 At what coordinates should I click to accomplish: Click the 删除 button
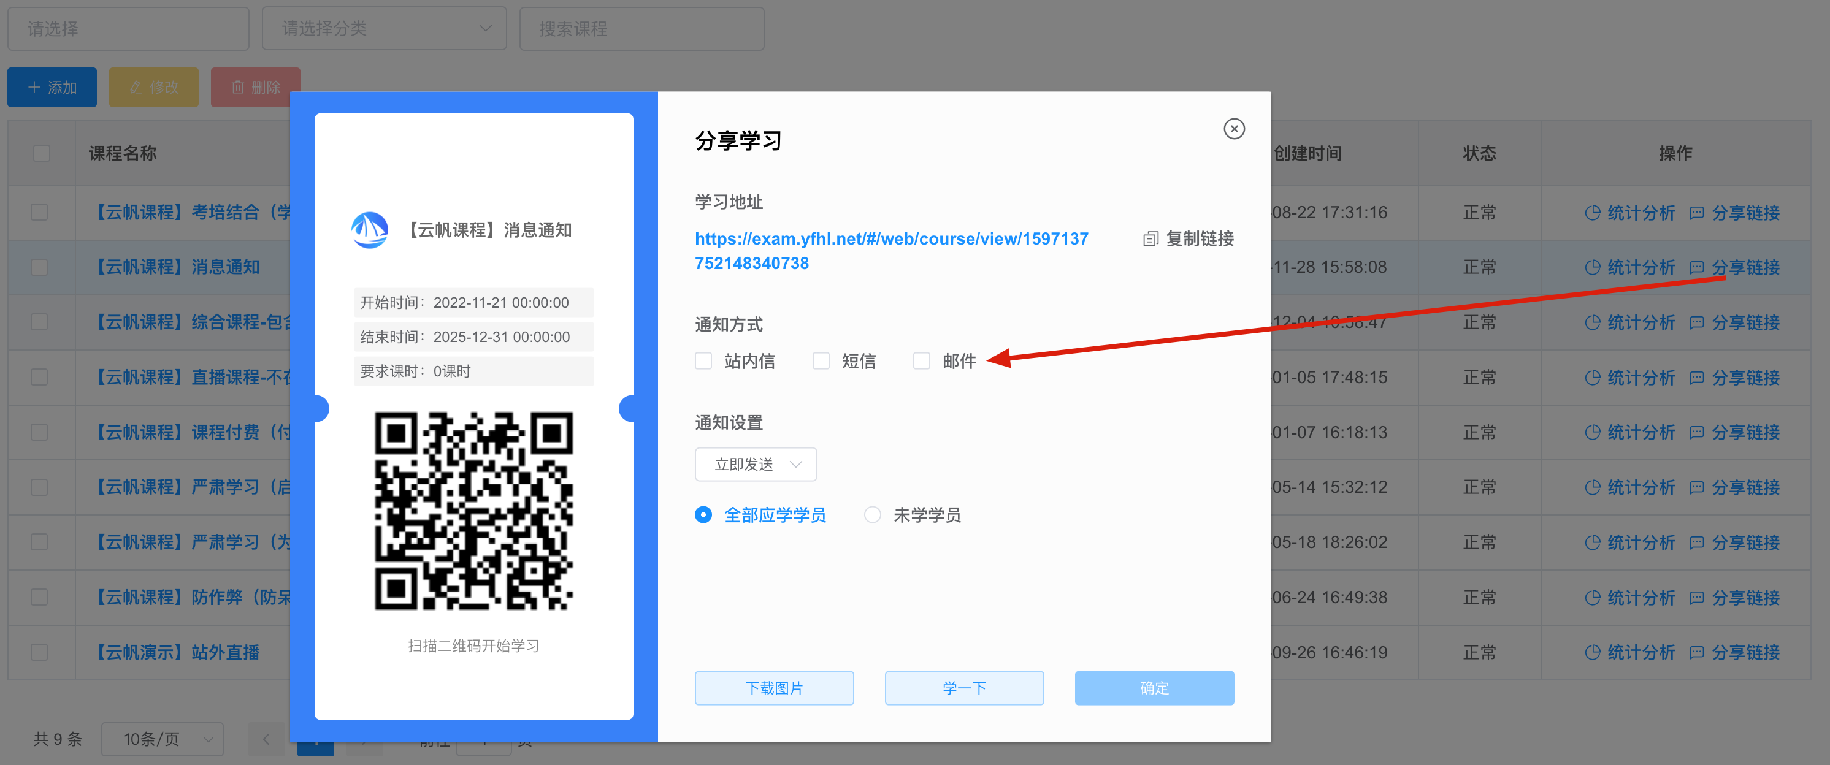click(x=255, y=88)
